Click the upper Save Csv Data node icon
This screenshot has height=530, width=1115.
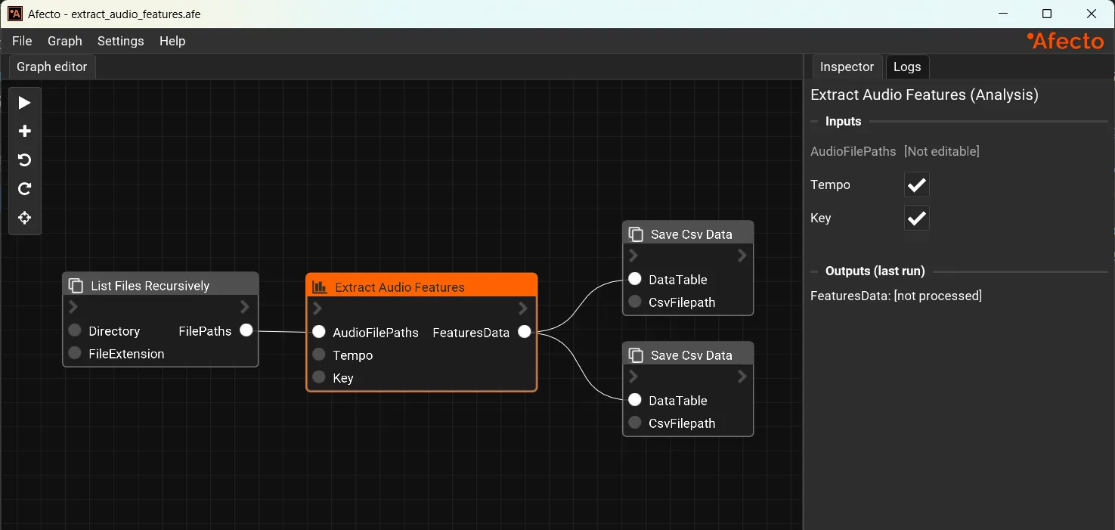[x=636, y=234]
